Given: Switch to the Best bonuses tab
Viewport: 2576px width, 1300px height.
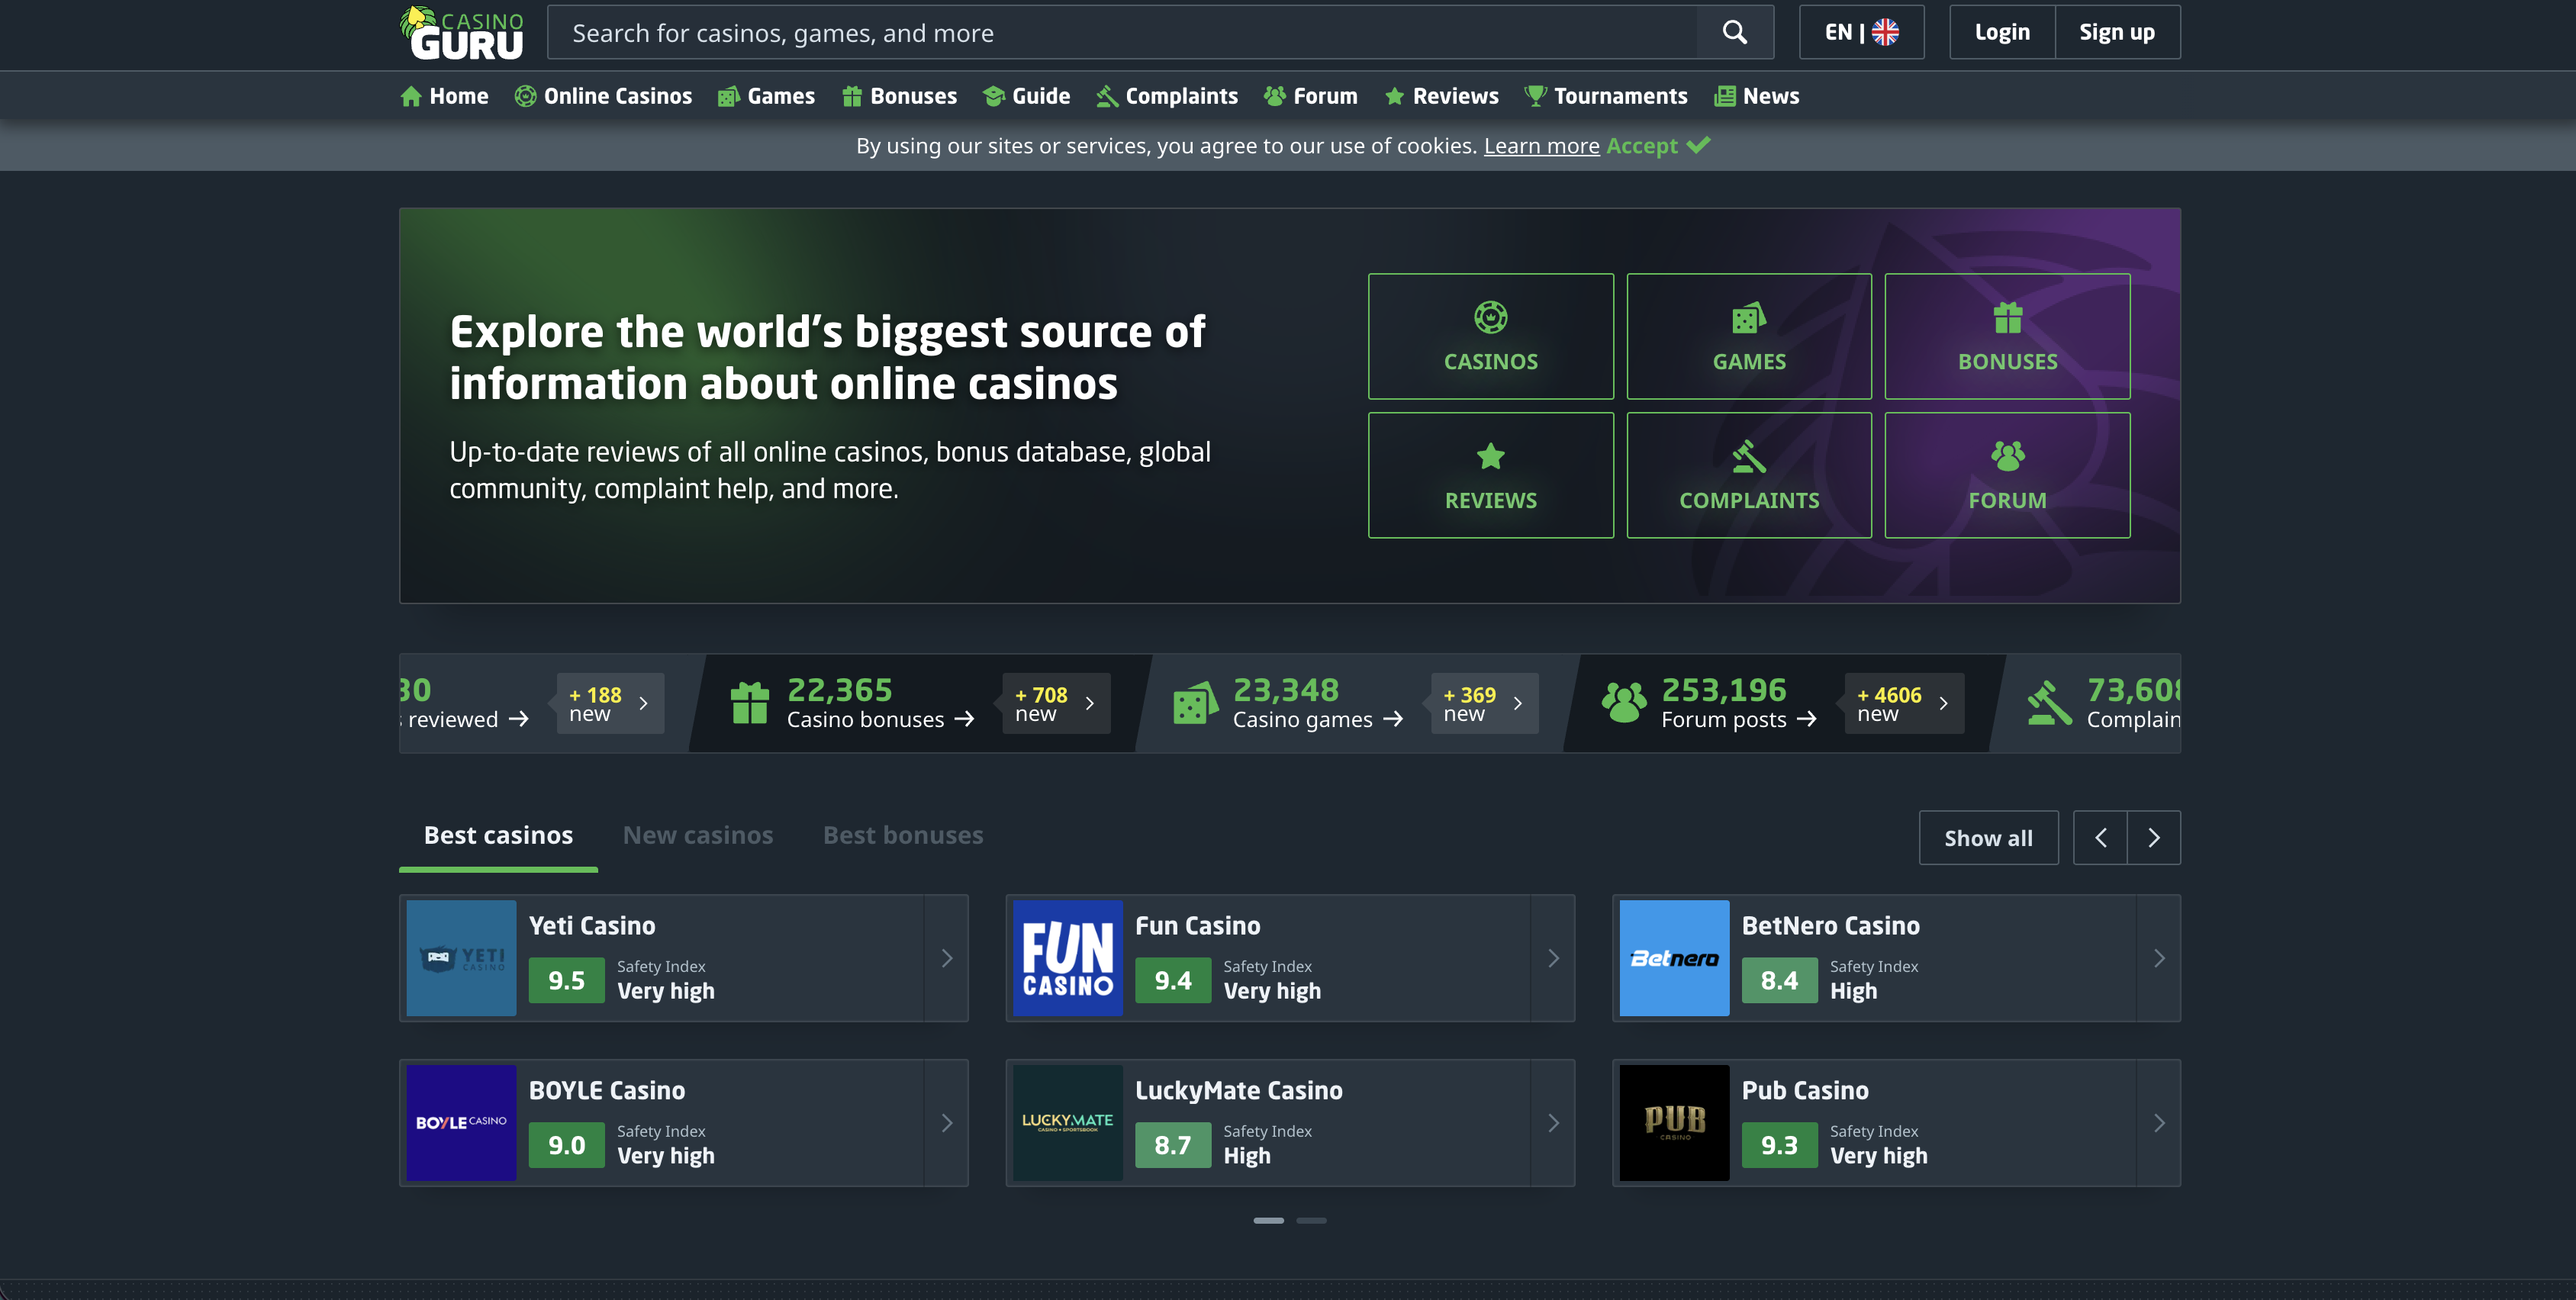Looking at the screenshot, I should coord(903,836).
